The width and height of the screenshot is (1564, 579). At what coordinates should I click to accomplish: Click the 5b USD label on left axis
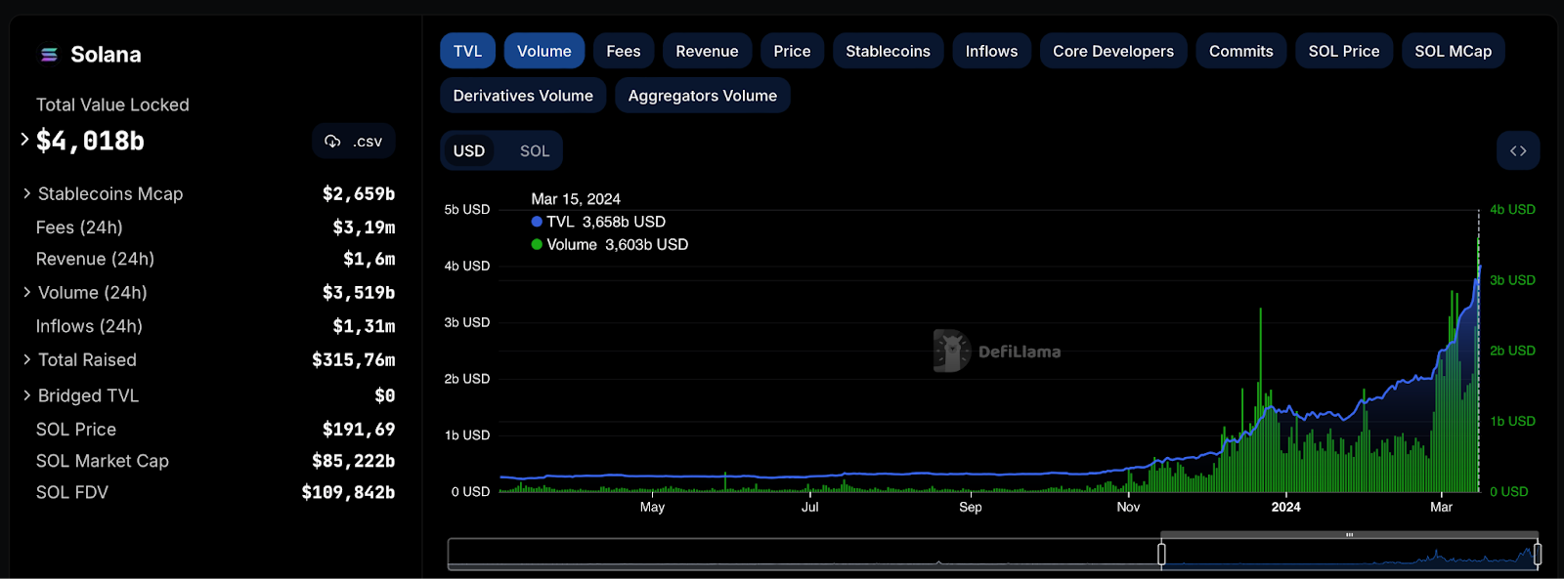467,209
